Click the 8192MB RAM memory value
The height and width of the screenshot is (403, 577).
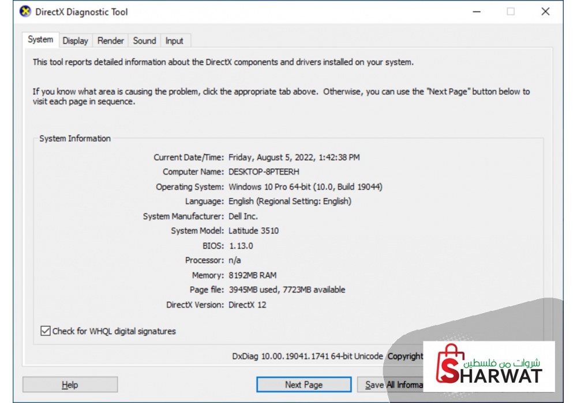coord(252,275)
